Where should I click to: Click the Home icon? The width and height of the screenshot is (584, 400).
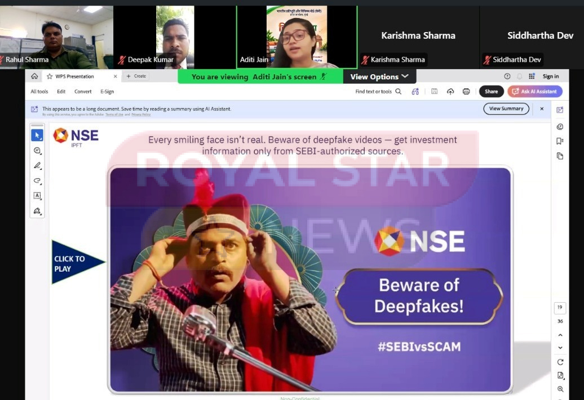click(x=34, y=76)
